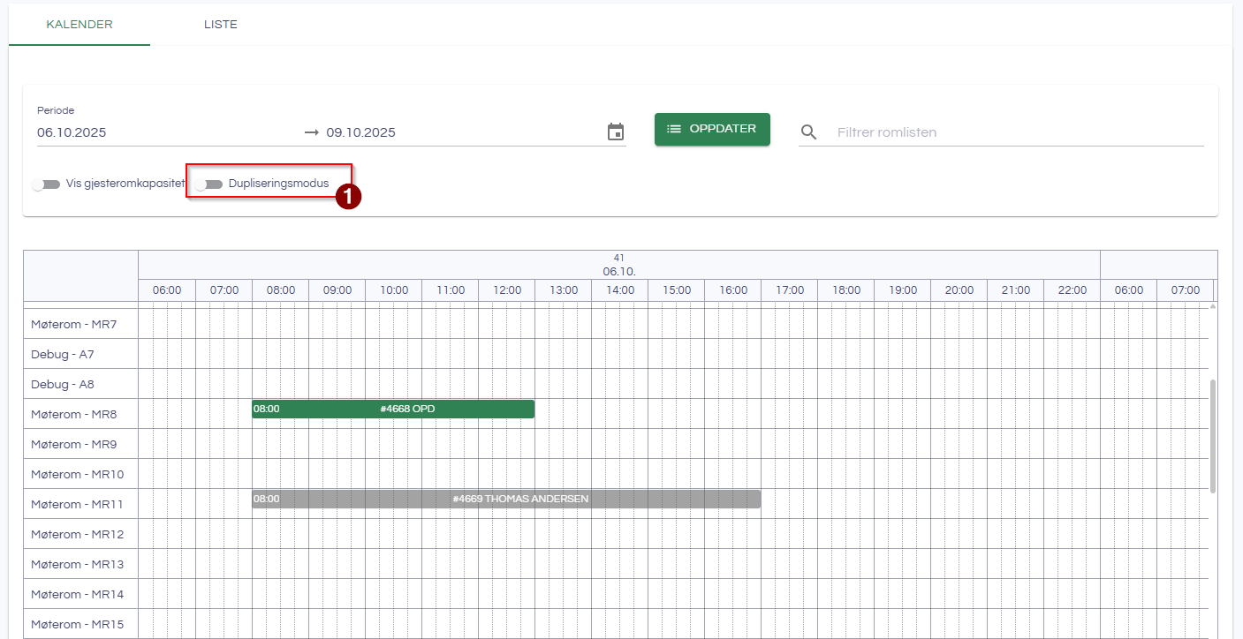The height and width of the screenshot is (639, 1243).
Task: Click the 09:00 time column header
Action: click(337, 290)
